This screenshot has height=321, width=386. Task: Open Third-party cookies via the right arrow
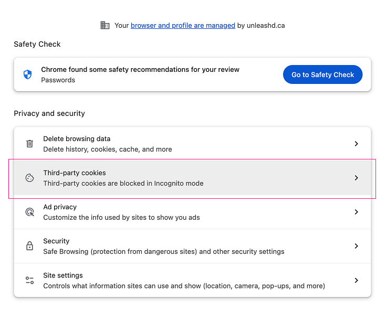point(356,178)
